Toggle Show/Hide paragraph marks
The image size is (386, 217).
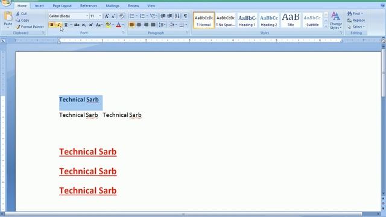click(x=185, y=16)
